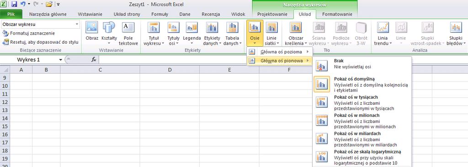Add a Linia trendu trendline
The width and height of the screenshot is (468, 167).
383,33
